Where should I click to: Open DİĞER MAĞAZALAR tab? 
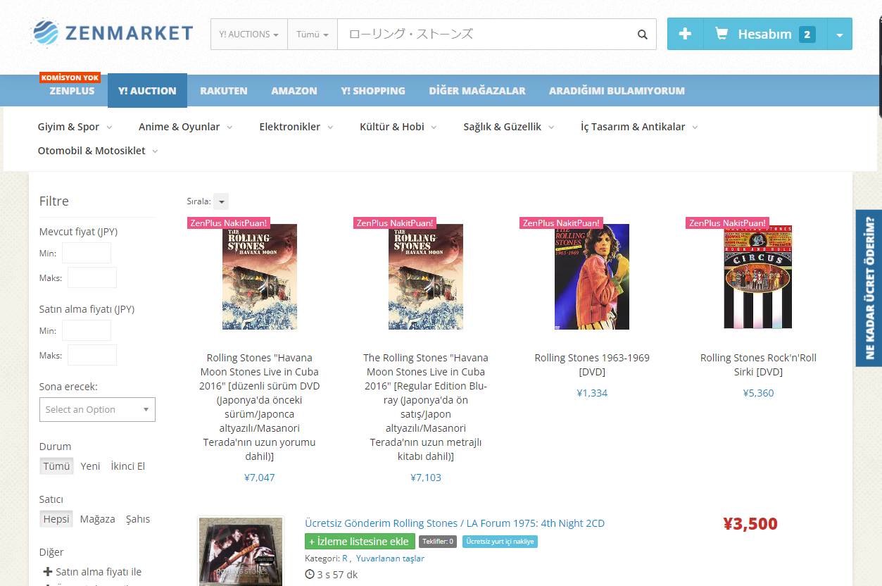[x=477, y=91]
